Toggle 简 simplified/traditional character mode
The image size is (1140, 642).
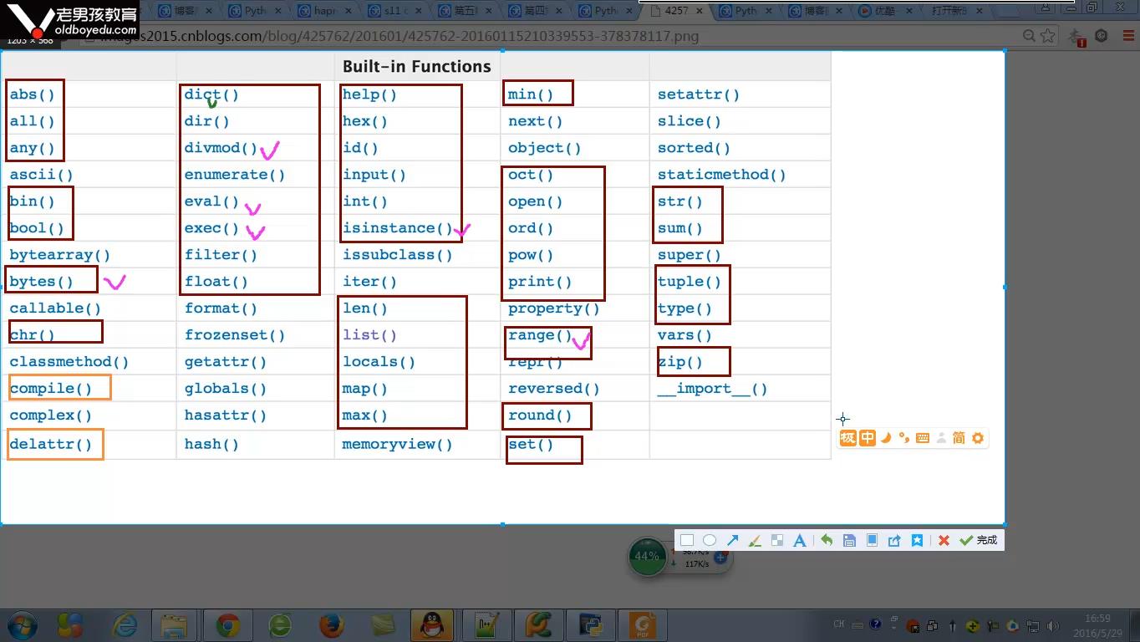click(x=959, y=438)
